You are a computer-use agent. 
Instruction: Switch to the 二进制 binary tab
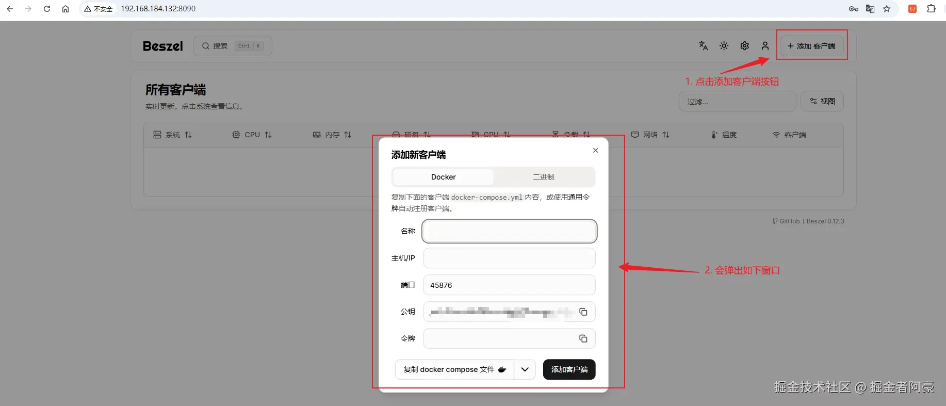(544, 177)
